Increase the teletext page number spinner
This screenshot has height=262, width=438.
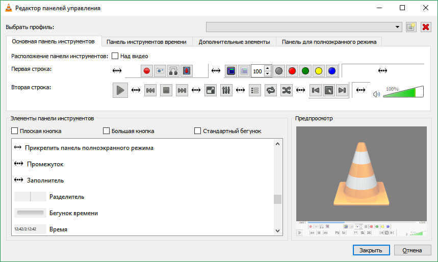click(268, 68)
